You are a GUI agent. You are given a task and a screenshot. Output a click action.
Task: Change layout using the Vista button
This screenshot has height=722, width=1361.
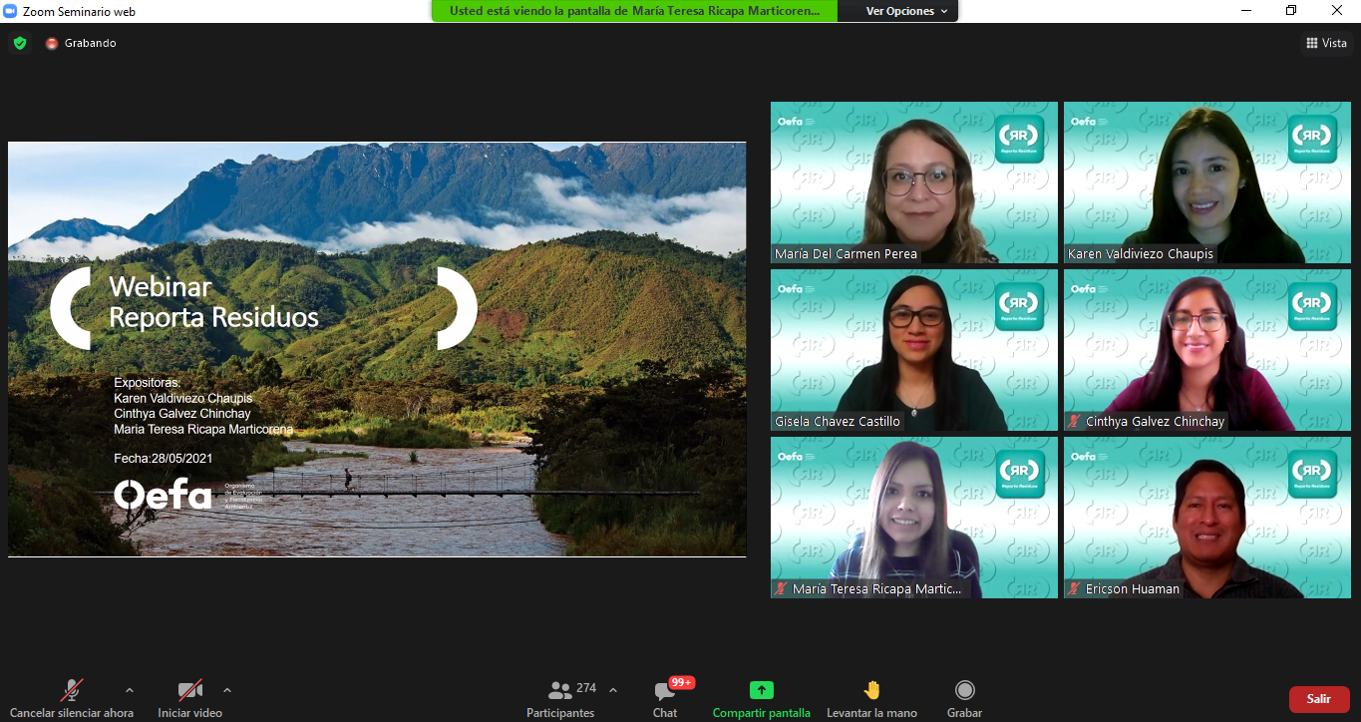[x=1327, y=43]
